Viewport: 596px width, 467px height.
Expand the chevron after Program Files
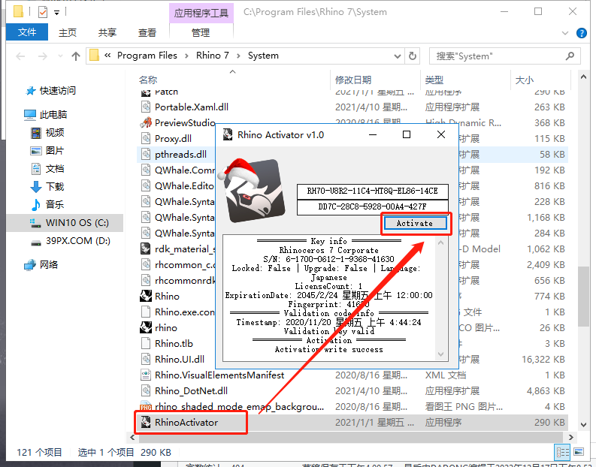pyautogui.click(x=186, y=56)
